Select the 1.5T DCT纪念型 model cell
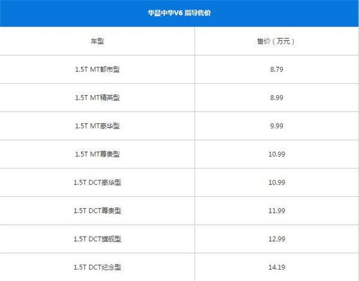The image size is (359, 281). (98, 267)
